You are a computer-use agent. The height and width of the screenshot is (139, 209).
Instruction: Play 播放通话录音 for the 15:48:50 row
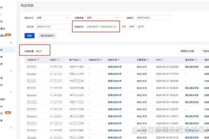click(192, 88)
